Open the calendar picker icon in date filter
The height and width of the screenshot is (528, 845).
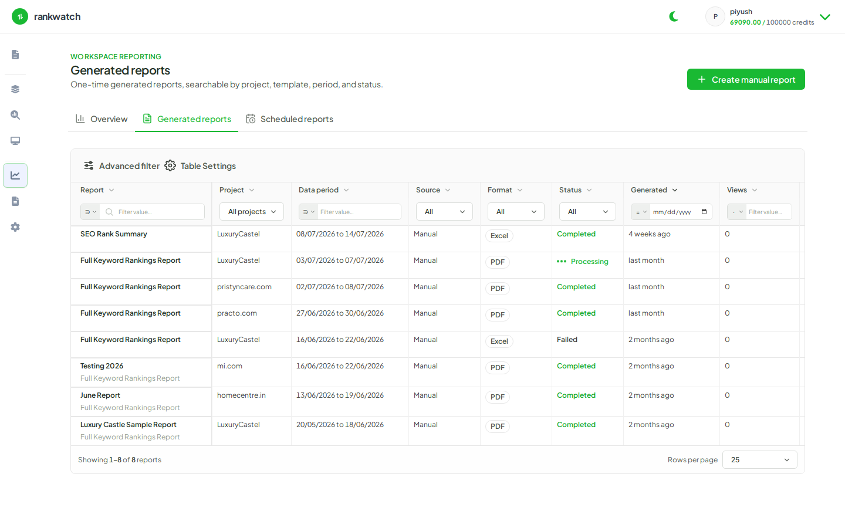[x=704, y=212]
